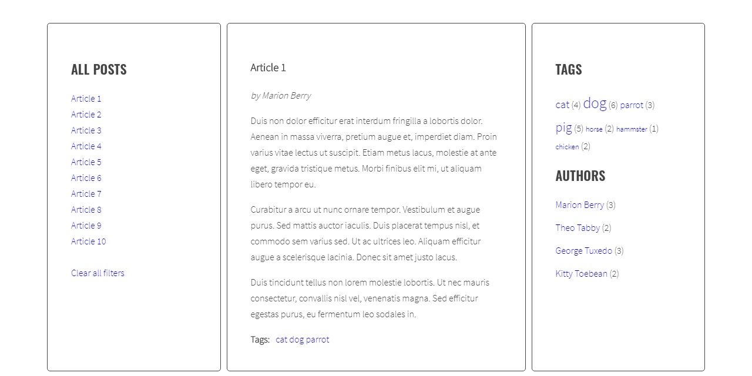
Task: View Article 5 from All Posts
Action: (86, 162)
